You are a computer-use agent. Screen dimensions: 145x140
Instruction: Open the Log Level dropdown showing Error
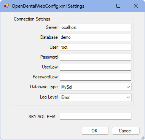tap(96, 97)
